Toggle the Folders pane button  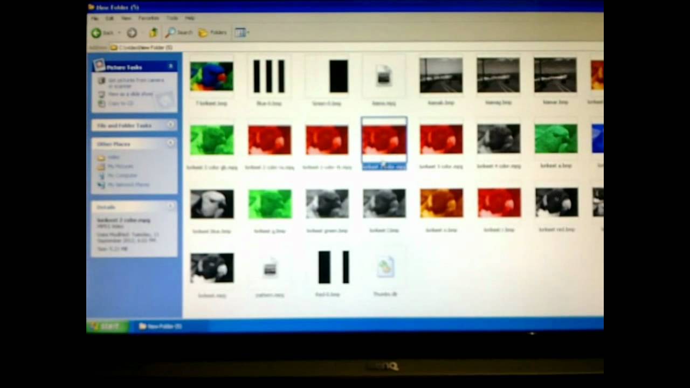click(x=212, y=33)
